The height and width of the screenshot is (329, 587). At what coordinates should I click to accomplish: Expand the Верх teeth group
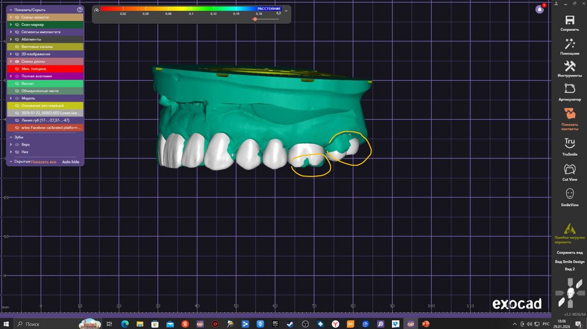click(10, 144)
